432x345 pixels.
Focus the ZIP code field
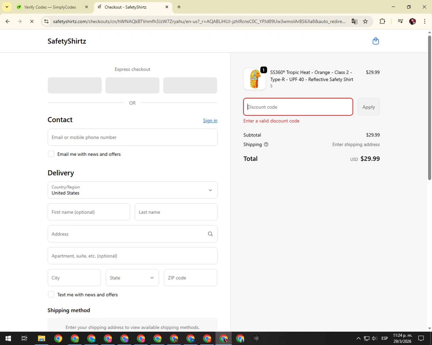190,278
